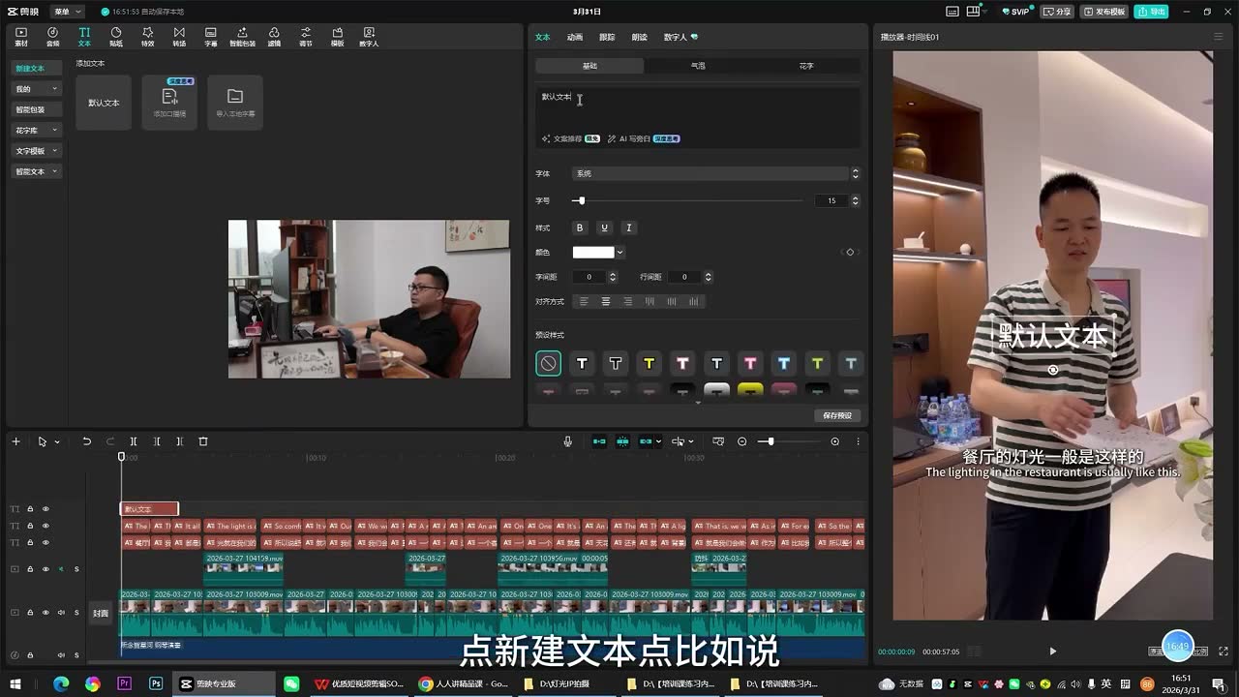1239x697 pixels.
Task: Click the 封面 cover button on track
Action: pos(101,613)
